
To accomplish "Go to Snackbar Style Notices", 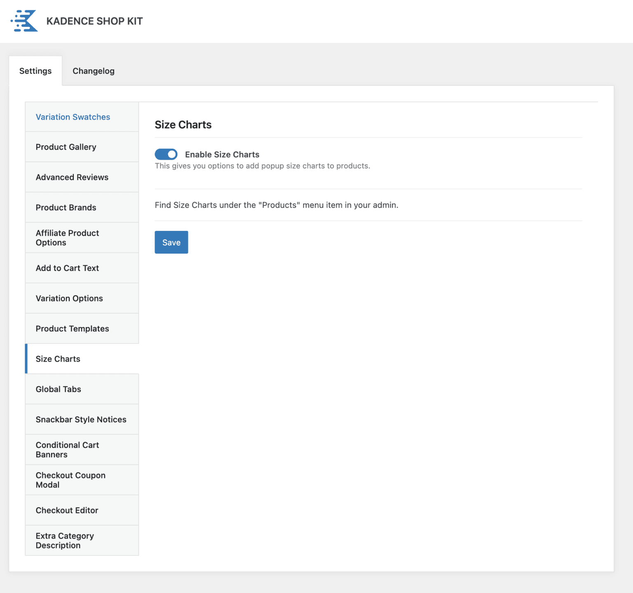I will (x=81, y=419).
